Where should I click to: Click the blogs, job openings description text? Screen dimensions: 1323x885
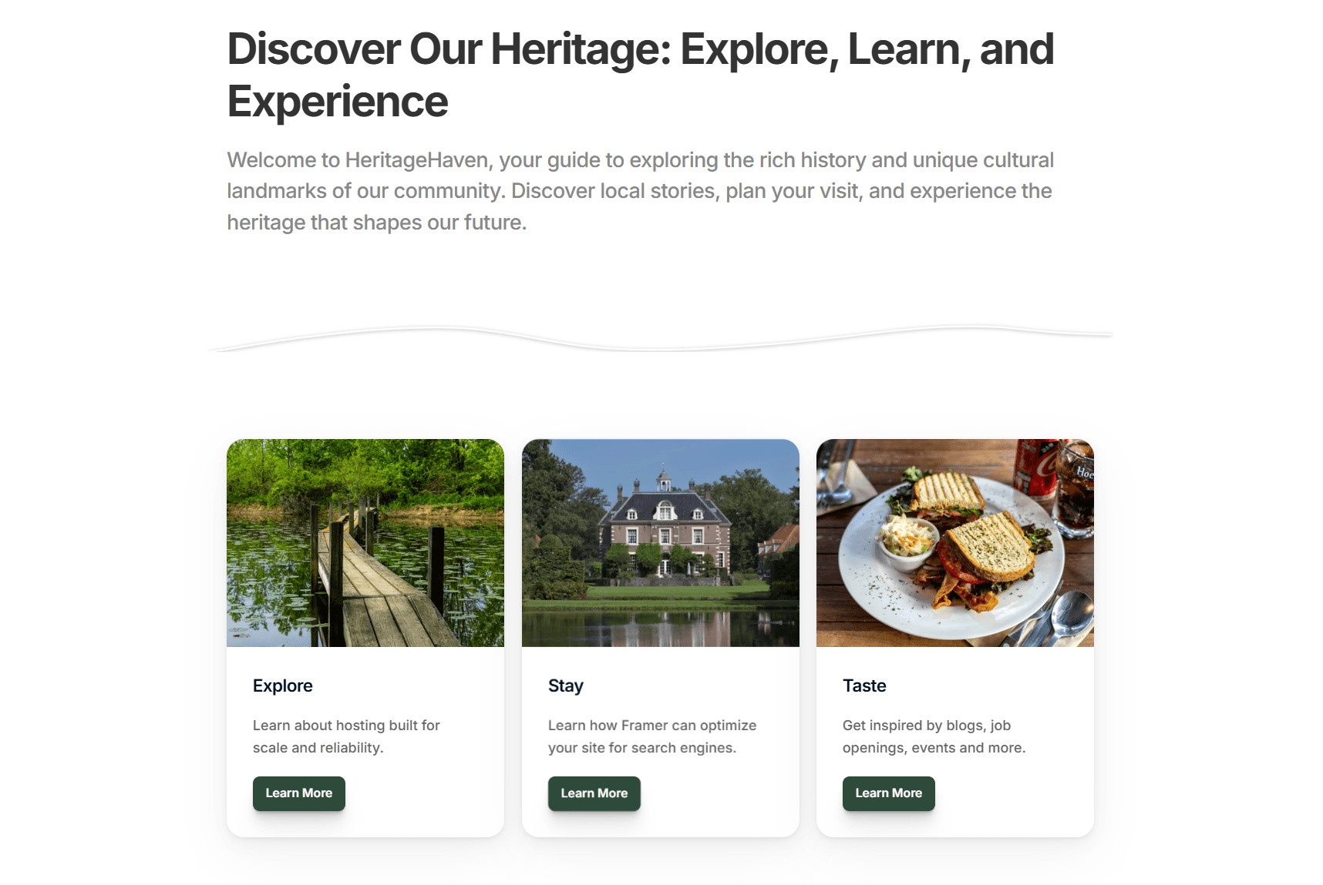click(x=934, y=736)
